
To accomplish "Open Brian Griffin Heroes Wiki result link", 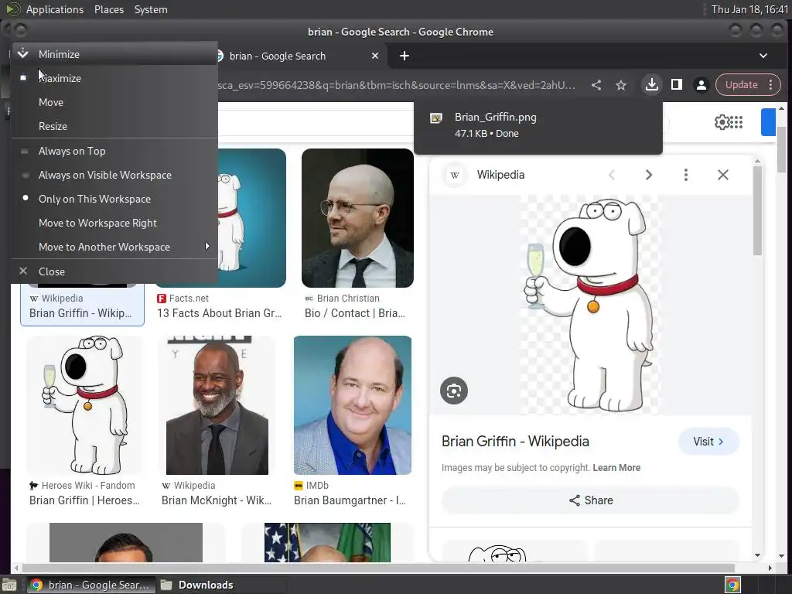I will [84, 500].
